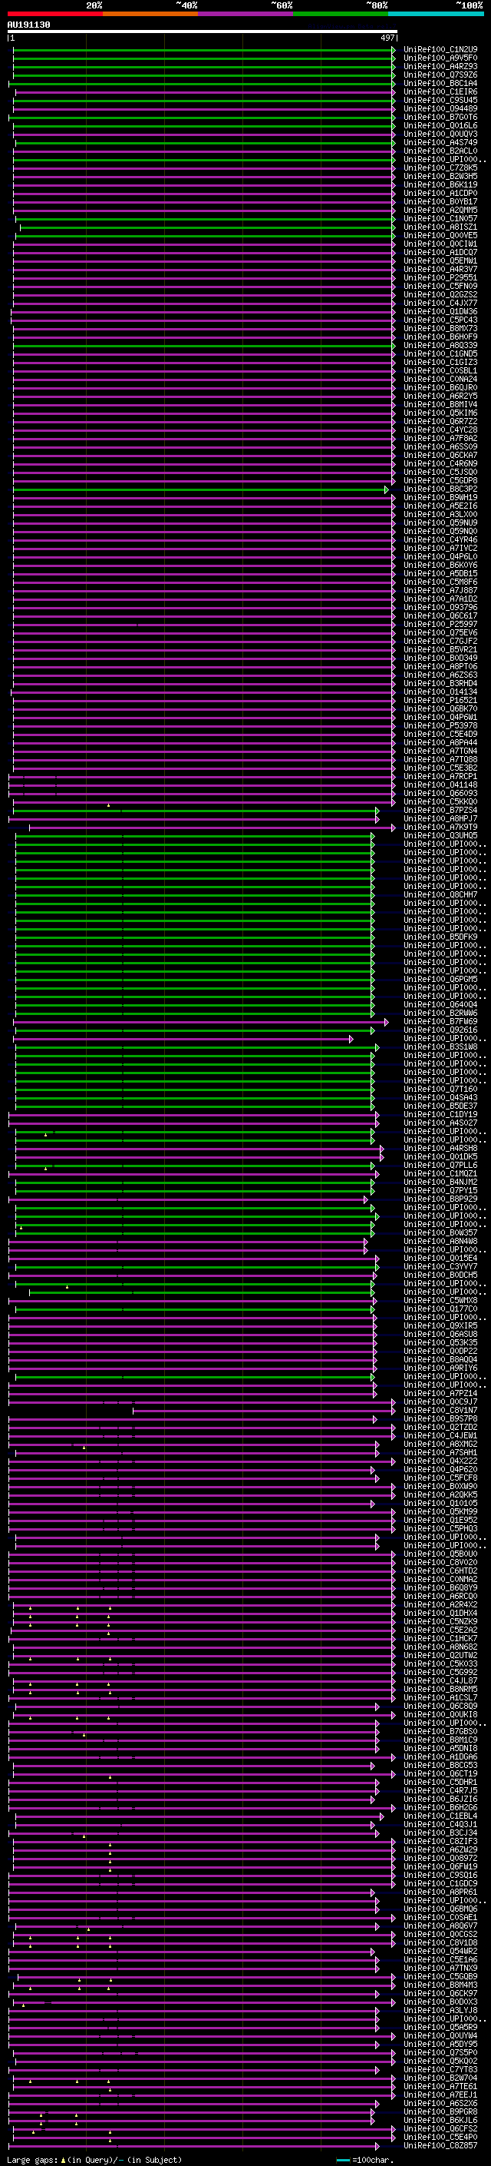The height and width of the screenshot is (2166, 491).
Task: Select hit UniRef100_O93796
Action: click(x=440, y=607)
